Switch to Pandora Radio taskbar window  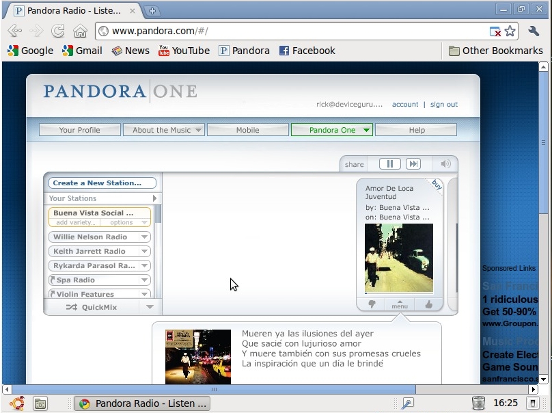pos(142,403)
